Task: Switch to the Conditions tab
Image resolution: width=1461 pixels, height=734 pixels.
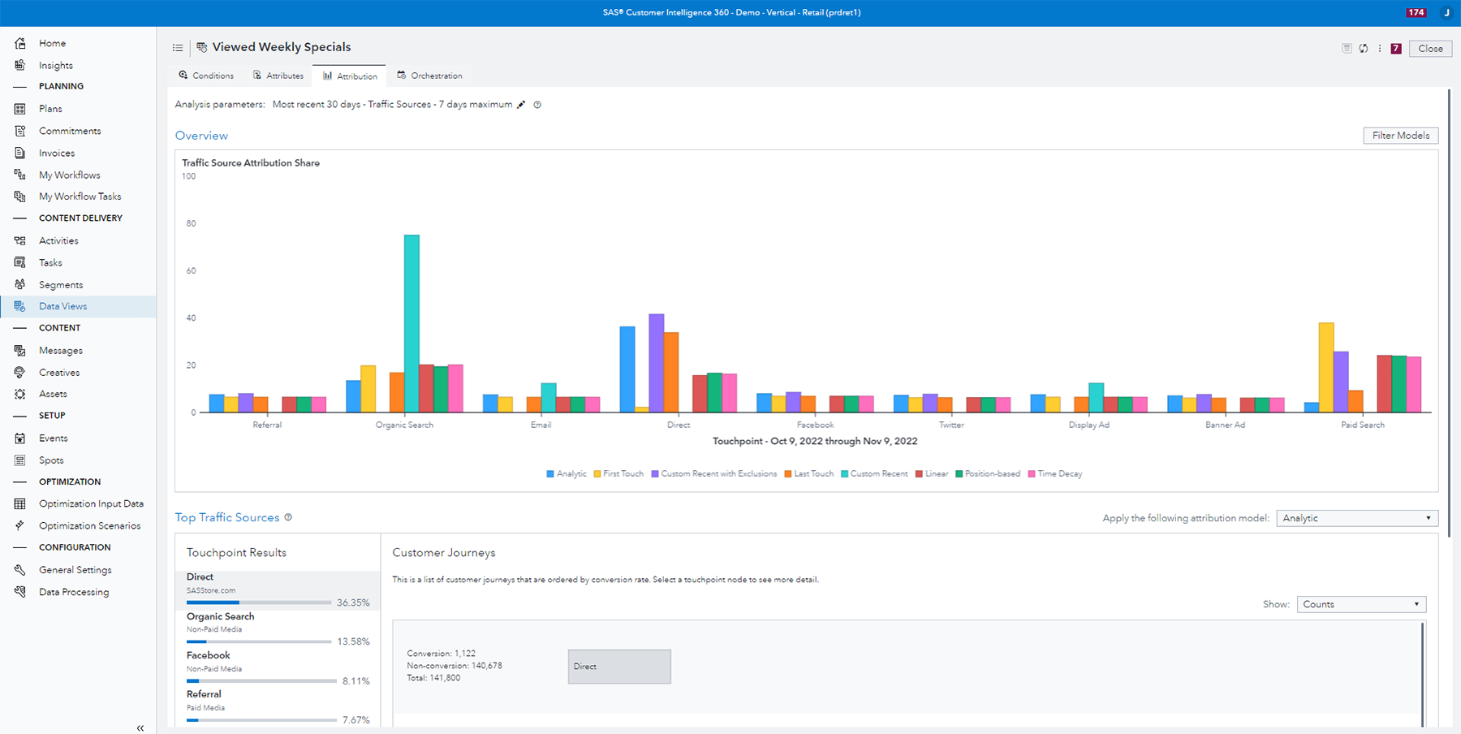Action: pos(206,76)
